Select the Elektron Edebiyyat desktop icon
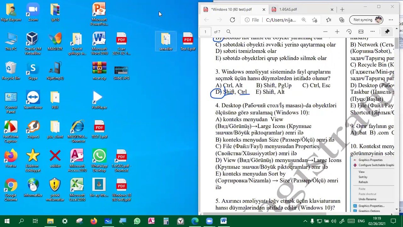Image resolution: width=403 pixels, height=227 pixels. point(33,161)
